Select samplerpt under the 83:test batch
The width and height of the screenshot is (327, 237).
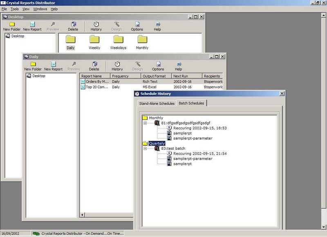click(182, 164)
